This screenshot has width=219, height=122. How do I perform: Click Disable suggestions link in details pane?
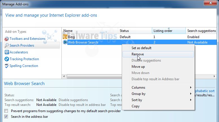73,100
